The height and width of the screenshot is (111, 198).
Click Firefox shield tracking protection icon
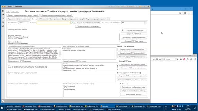point(157,59)
